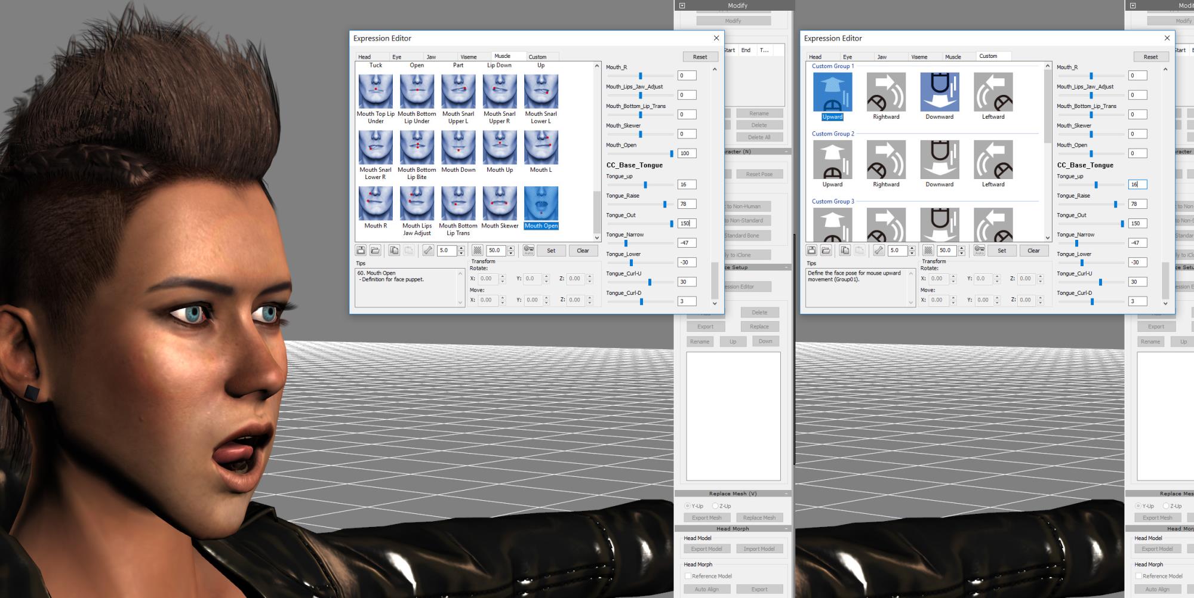Select the Mouth Open muscle thumbnail

[x=541, y=204]
